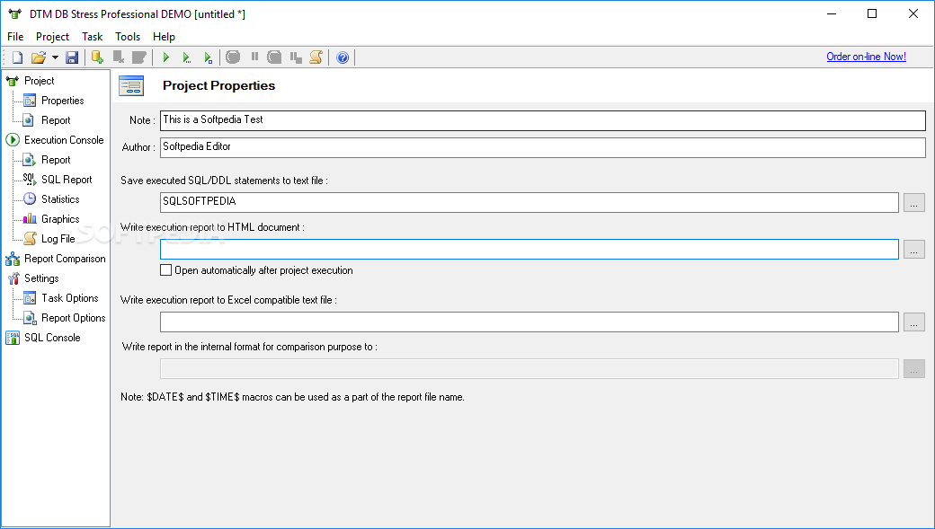Open the log scroll icon in toolbar
This screenshot has height=529, width=935.
click(x=316, y=57)
